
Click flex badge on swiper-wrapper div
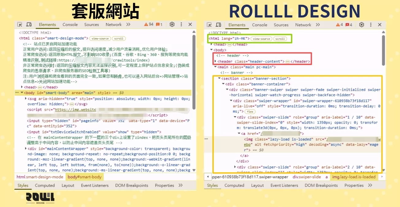(250, 112)
